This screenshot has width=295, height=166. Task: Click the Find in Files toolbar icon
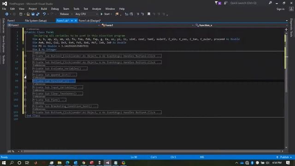[117, 14]
